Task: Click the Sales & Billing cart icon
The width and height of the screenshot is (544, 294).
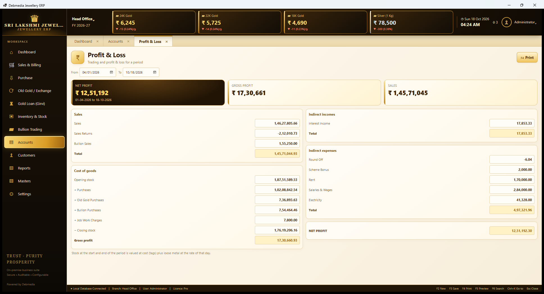Action: click(12, 65)
